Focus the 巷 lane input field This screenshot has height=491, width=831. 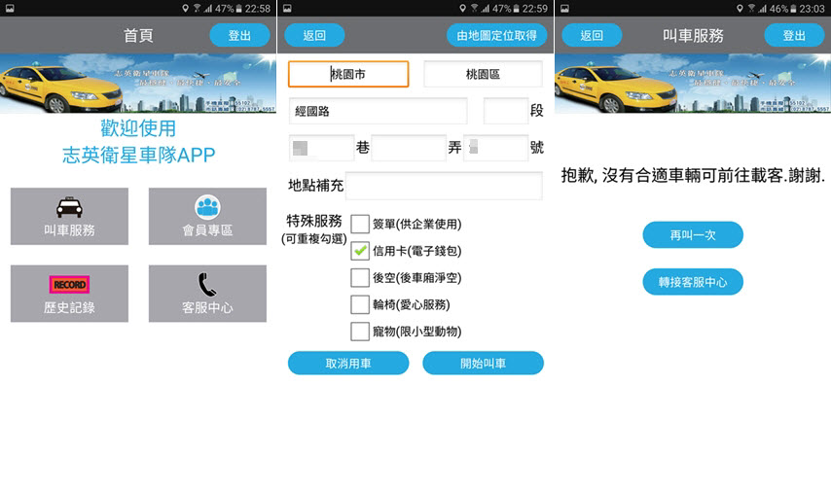click(321, 148)
